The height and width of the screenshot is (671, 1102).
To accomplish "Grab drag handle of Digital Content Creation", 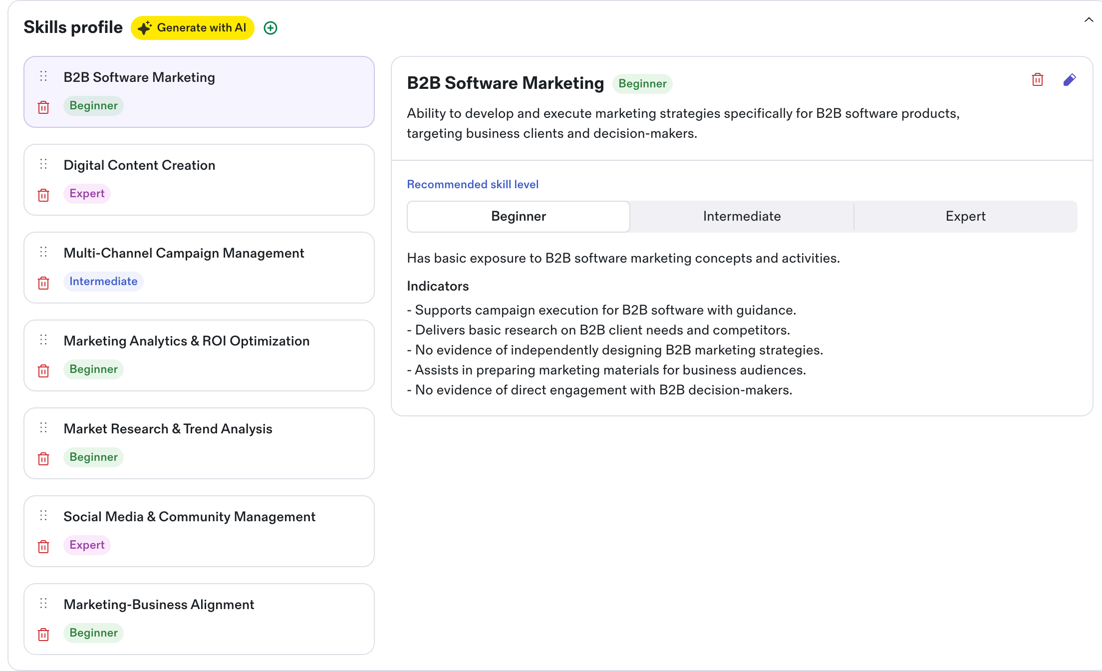I will pos(43,164).
